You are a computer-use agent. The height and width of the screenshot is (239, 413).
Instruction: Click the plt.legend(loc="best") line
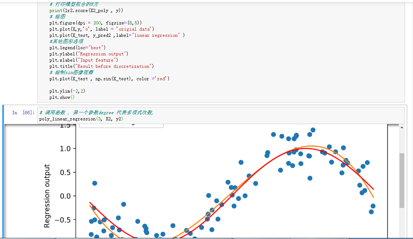pos(77,48)
